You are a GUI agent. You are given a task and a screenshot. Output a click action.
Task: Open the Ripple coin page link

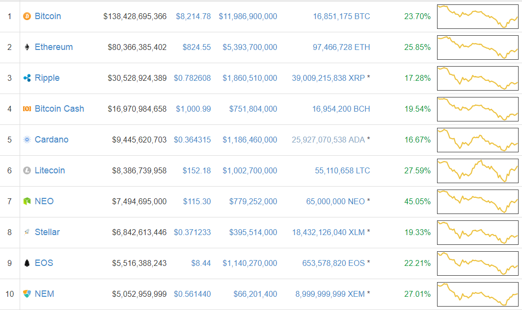[47, 78]
